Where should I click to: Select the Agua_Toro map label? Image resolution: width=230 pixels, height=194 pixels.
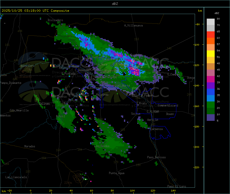click(x=27, y=66)
